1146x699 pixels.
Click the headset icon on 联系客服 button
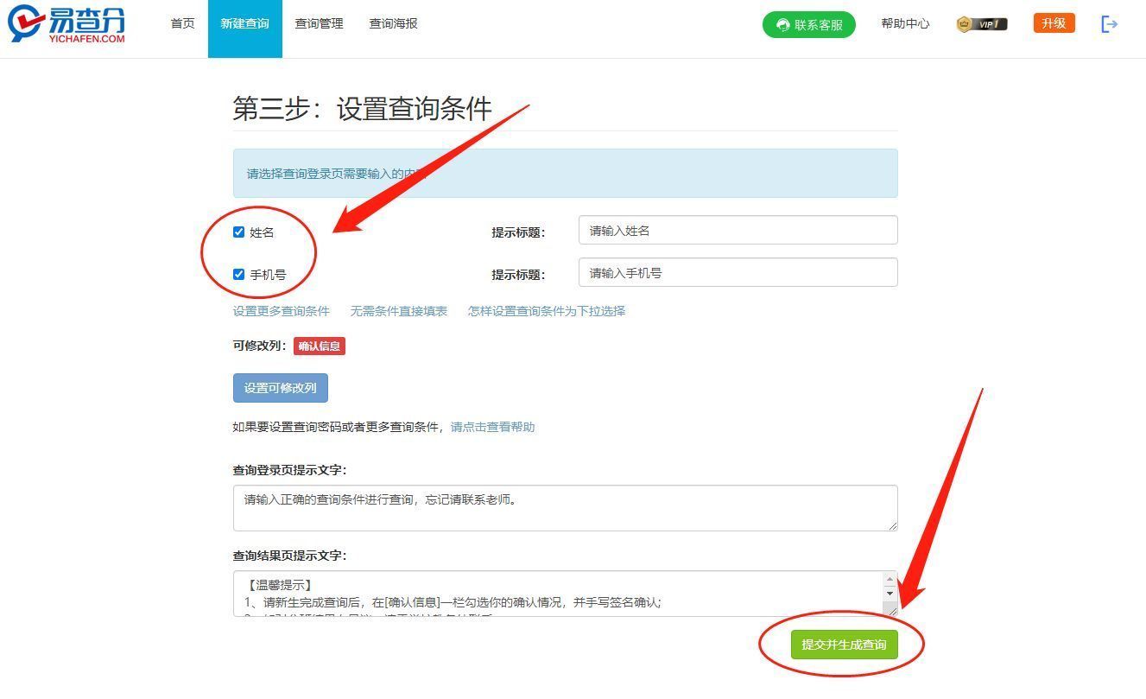[x=782, y=24]
